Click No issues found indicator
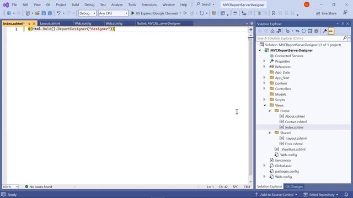The image size is (353, 198). [39, 187]
